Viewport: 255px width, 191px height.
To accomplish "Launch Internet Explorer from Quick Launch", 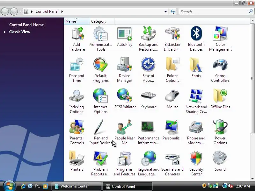I will click(23, 186).
